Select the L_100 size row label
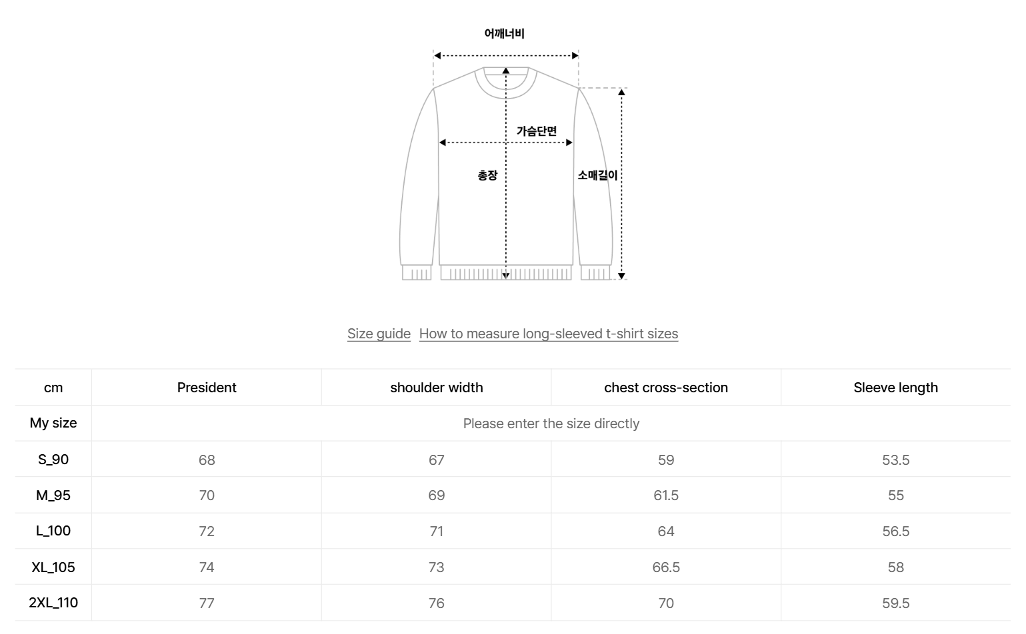 53,531
